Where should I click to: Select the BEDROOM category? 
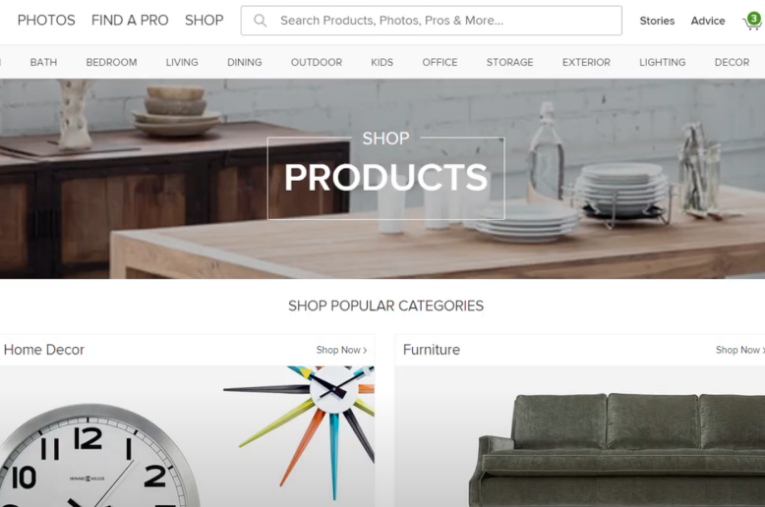coord(111,63)
